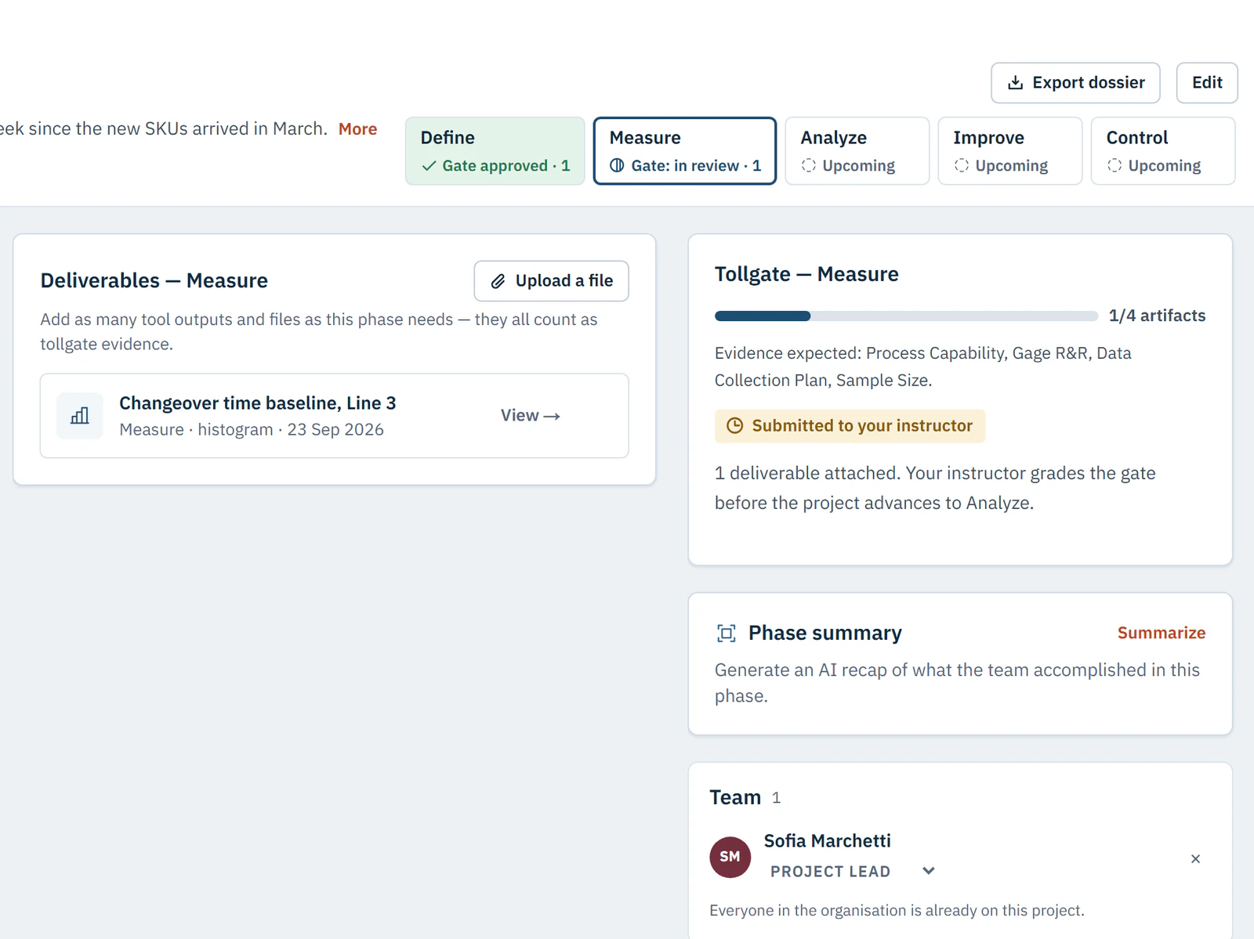Remove Sofia Marchetti with the X button
This screenshot has width=1254, height=939.
[x=1195, y=859]
